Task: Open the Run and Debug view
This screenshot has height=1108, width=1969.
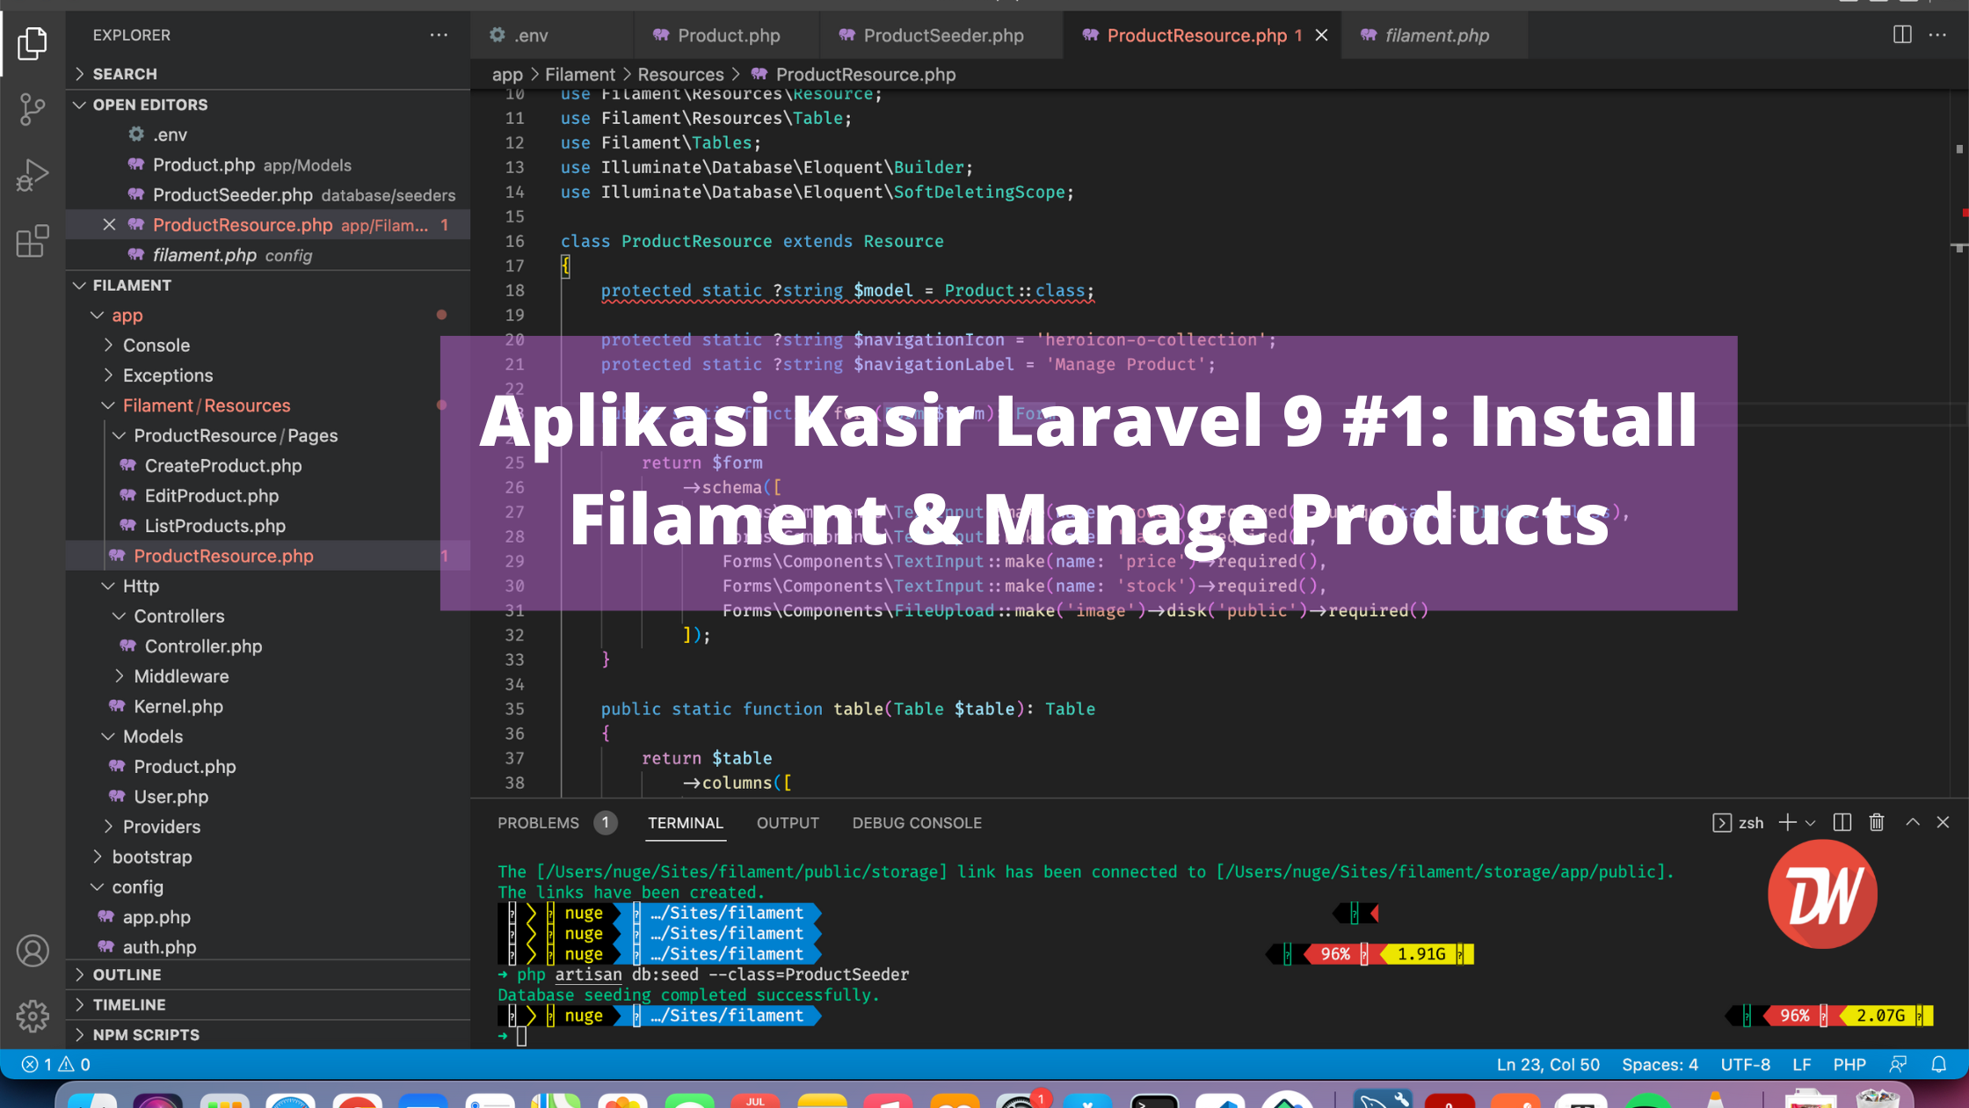Action: click(x=32, y=174)
